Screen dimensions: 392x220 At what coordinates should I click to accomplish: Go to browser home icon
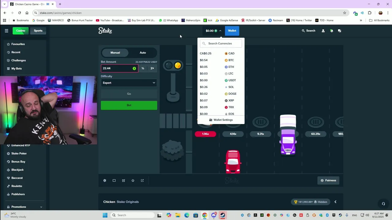[x=27, y=13]
